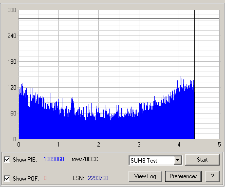225x187 pixels.
Task: Open the Preferences dialog
Action: click(x=183, y=176)
